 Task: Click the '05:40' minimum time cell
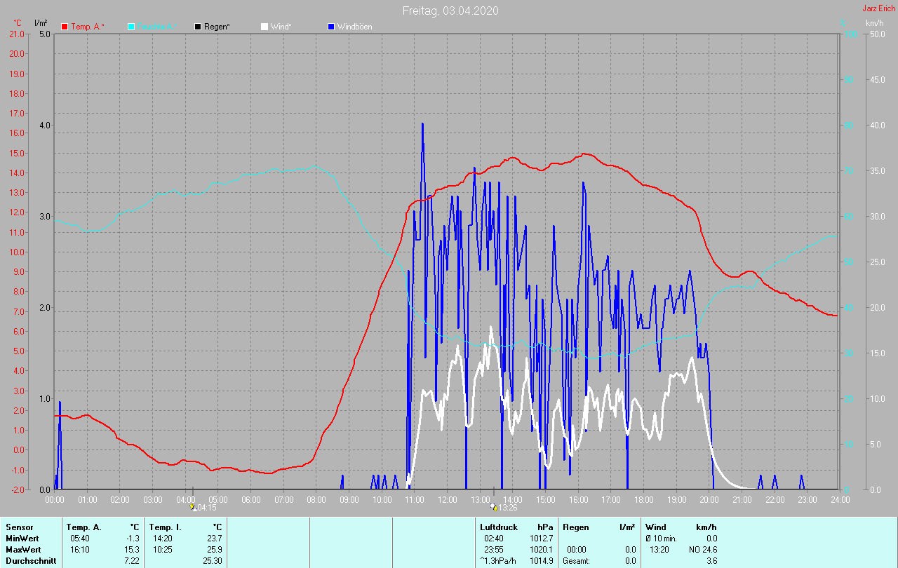(79, 539)
